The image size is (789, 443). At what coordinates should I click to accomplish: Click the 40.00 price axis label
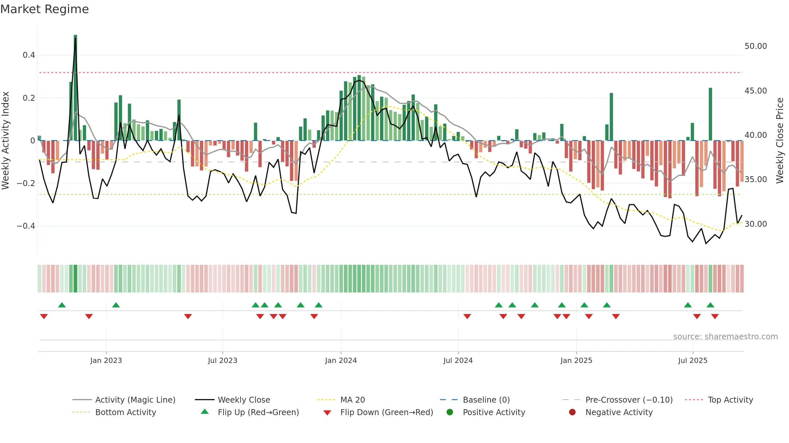point(756,135)
